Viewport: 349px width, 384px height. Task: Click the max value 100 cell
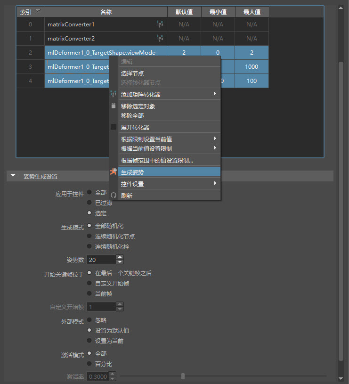coord(252,81)
